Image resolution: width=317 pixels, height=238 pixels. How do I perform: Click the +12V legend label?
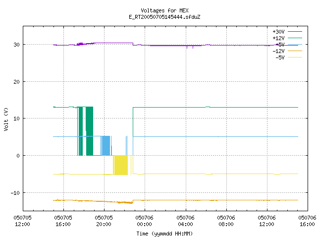278,38
